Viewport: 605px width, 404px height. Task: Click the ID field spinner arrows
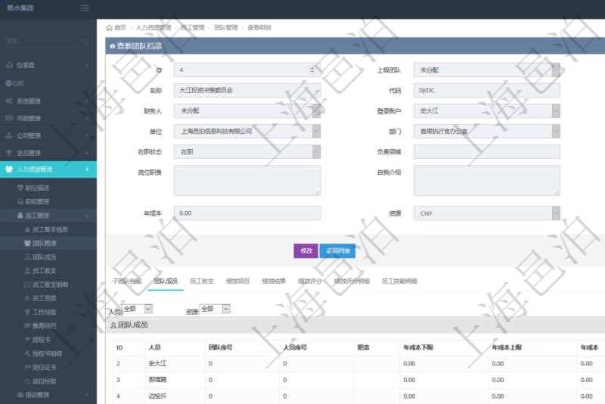312,70
